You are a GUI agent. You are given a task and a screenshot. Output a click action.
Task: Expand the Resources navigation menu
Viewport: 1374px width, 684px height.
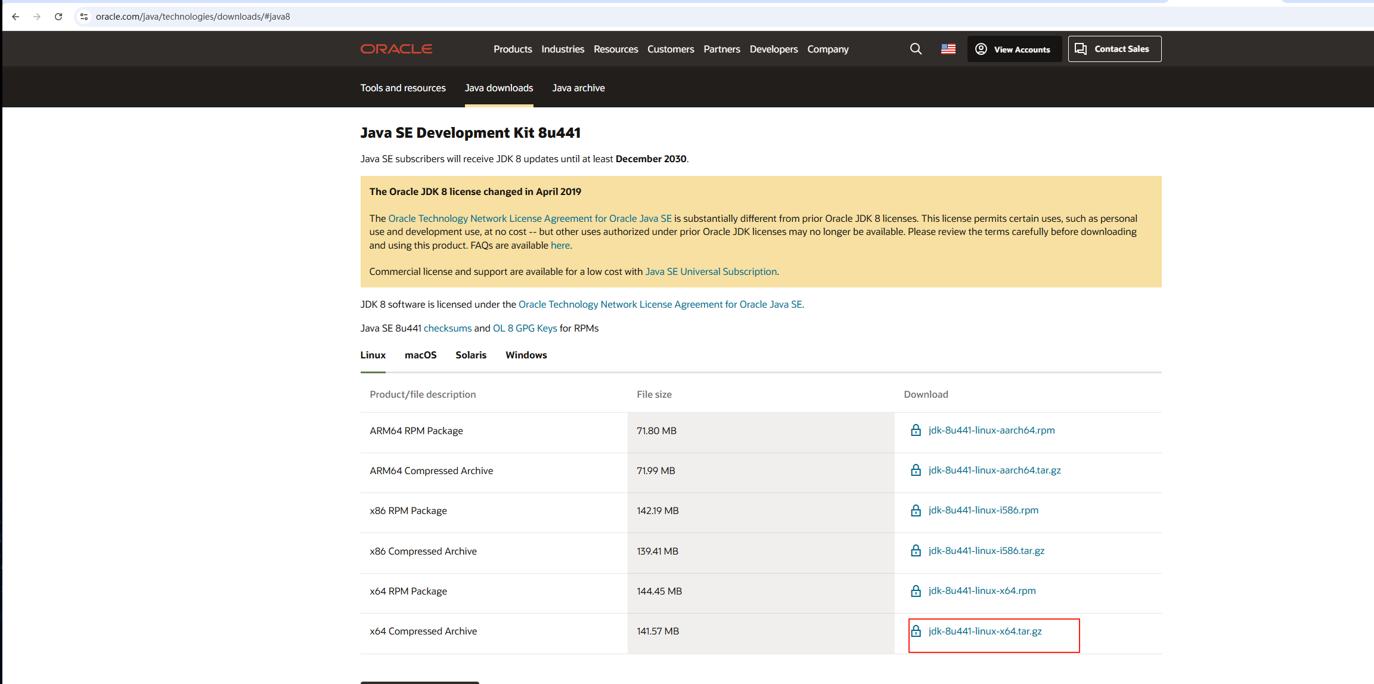click(615, 49)
